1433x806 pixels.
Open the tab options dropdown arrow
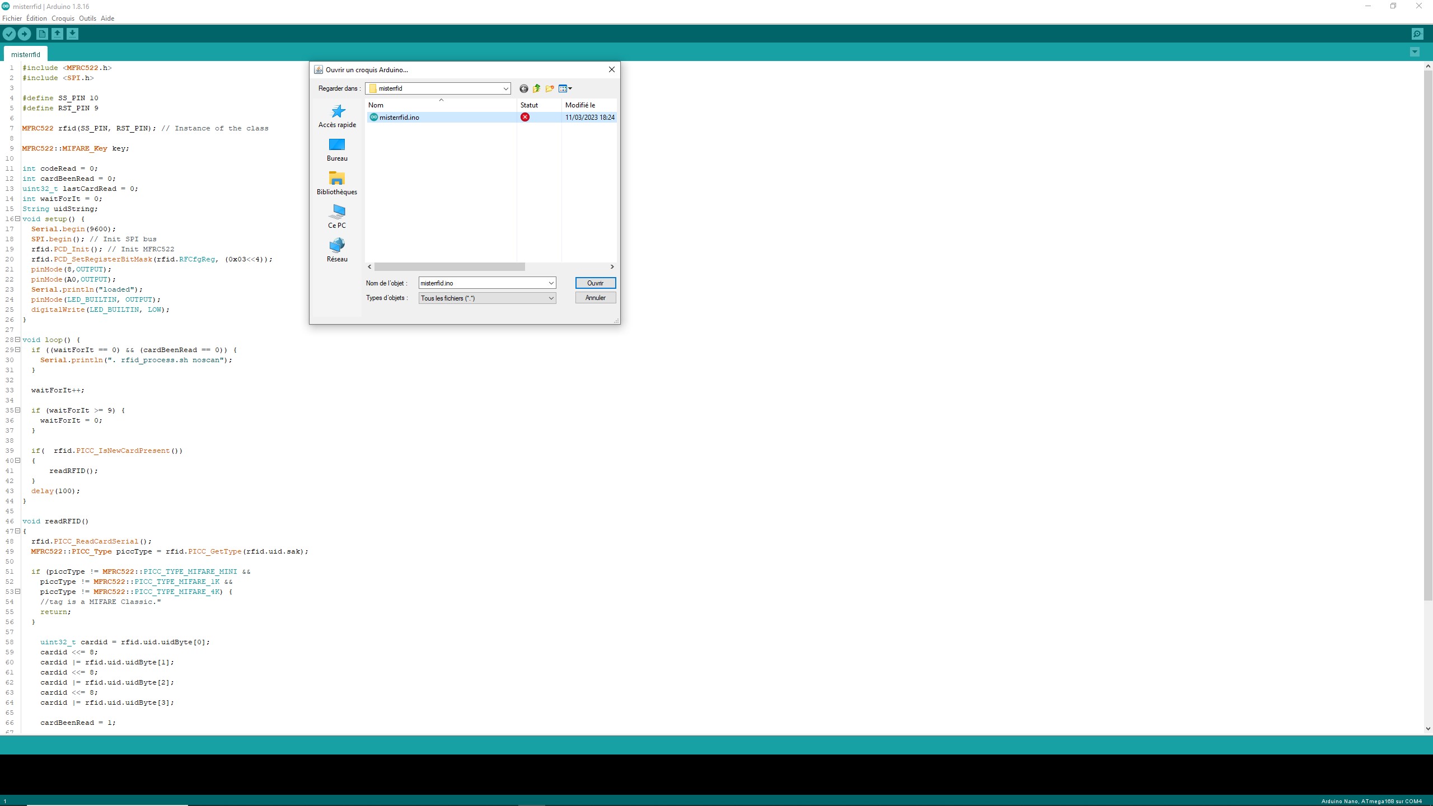tap(1415, 53)
